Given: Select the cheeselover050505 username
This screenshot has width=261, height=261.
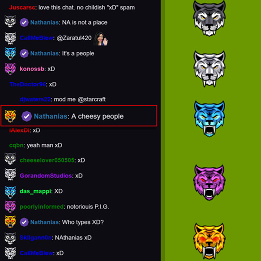Looking at the screenshot, I should 47,160.
